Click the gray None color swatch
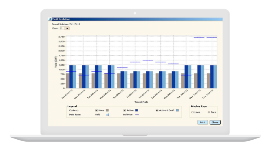Screen dimensions: 269x151 coord(107,110)
